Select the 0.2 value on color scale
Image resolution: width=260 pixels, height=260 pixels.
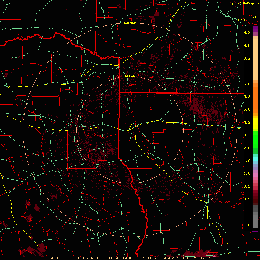pos(247,187)
